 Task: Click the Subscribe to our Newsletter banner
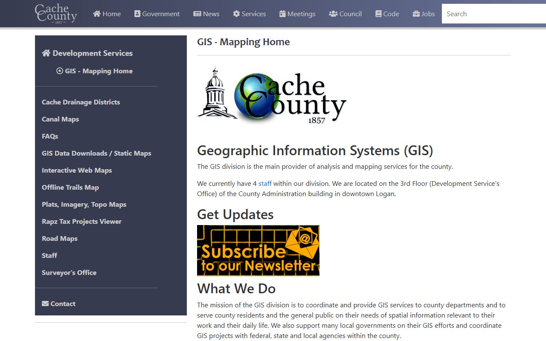258,251
